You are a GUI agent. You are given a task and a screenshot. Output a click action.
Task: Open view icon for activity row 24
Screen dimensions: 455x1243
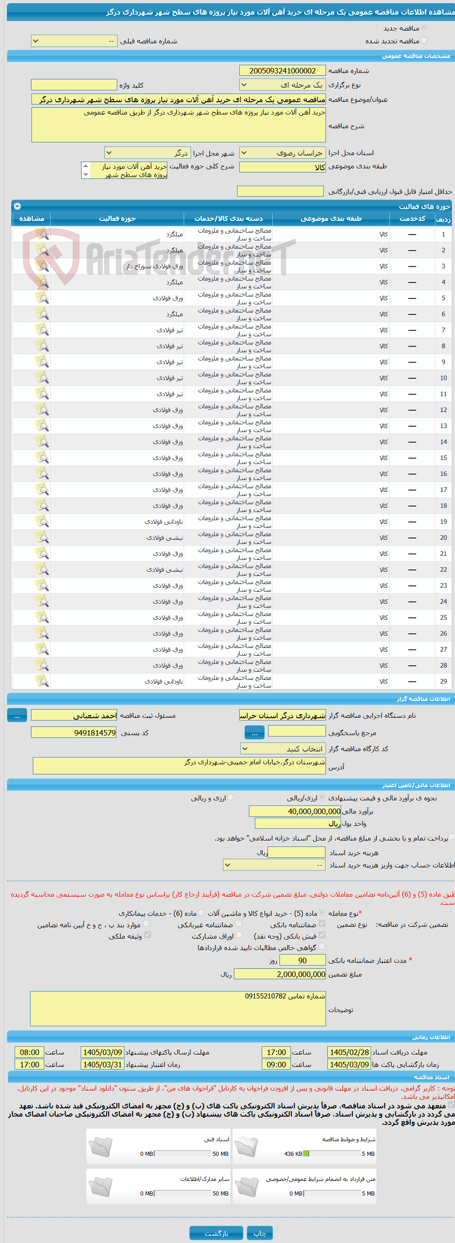(x=42, y=601)
